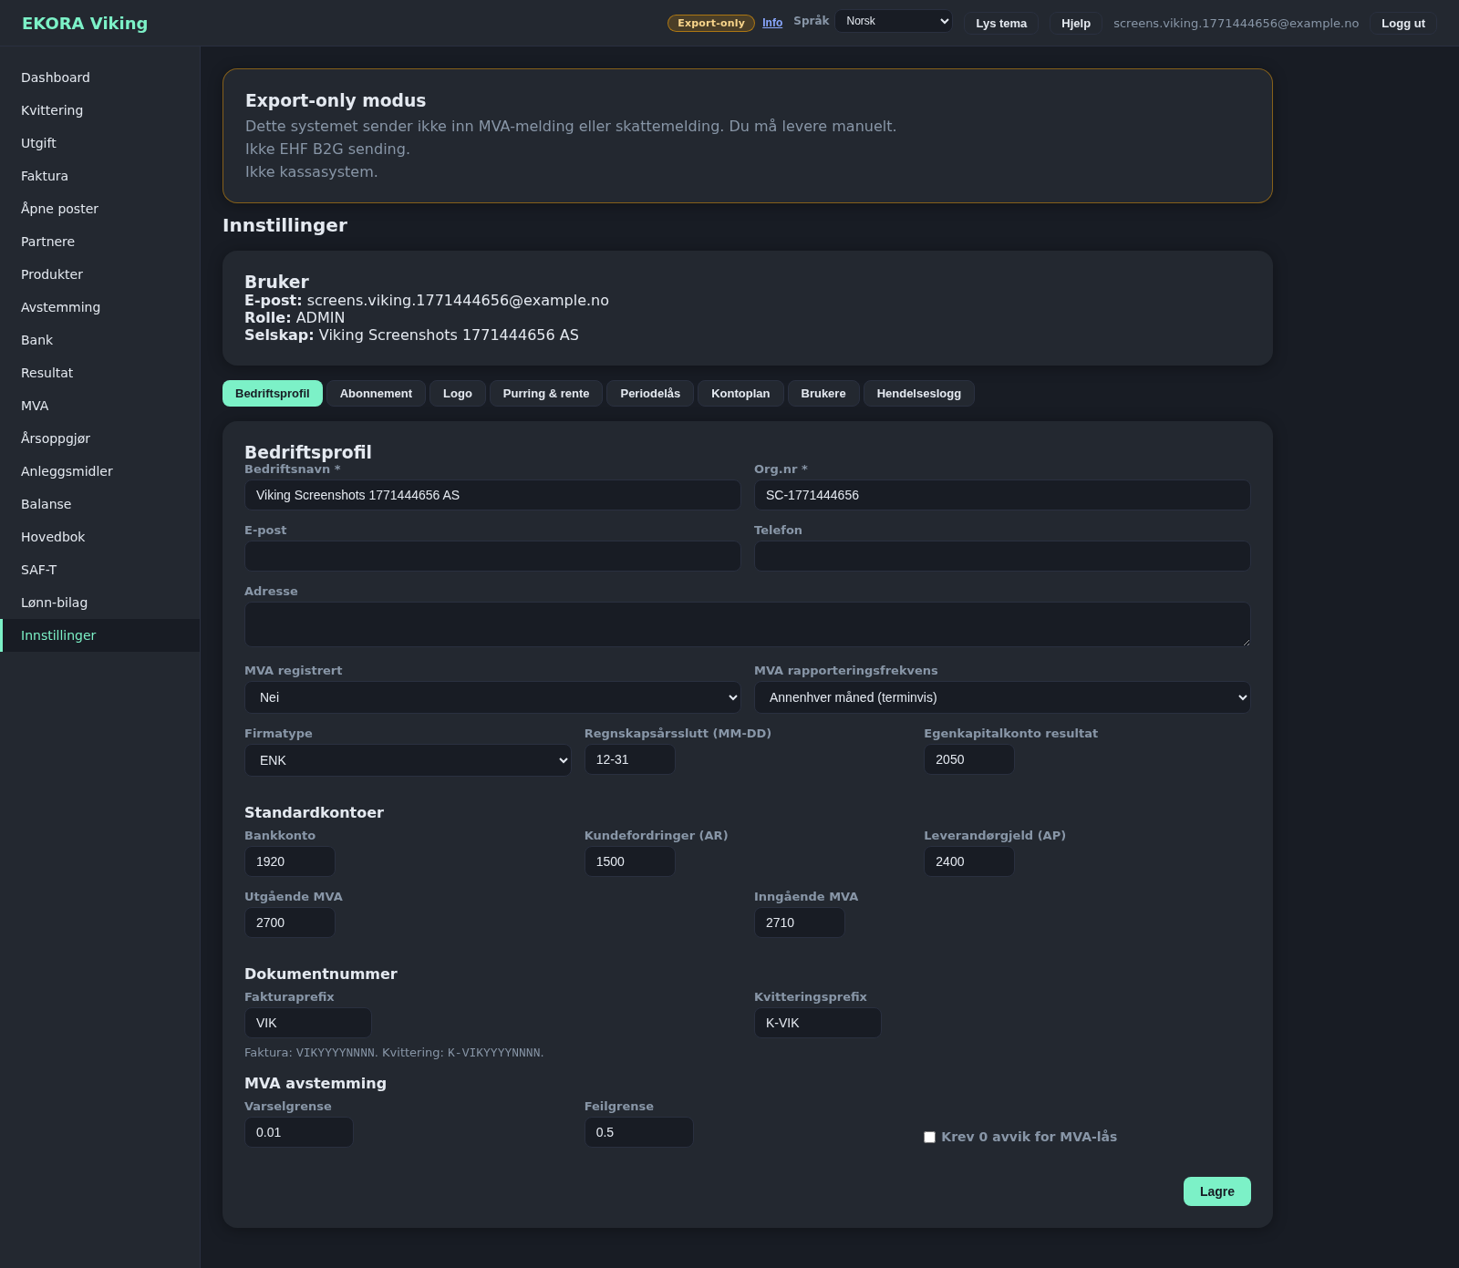Focus the Fakturaprefix text field

[x=307, y=1023]
